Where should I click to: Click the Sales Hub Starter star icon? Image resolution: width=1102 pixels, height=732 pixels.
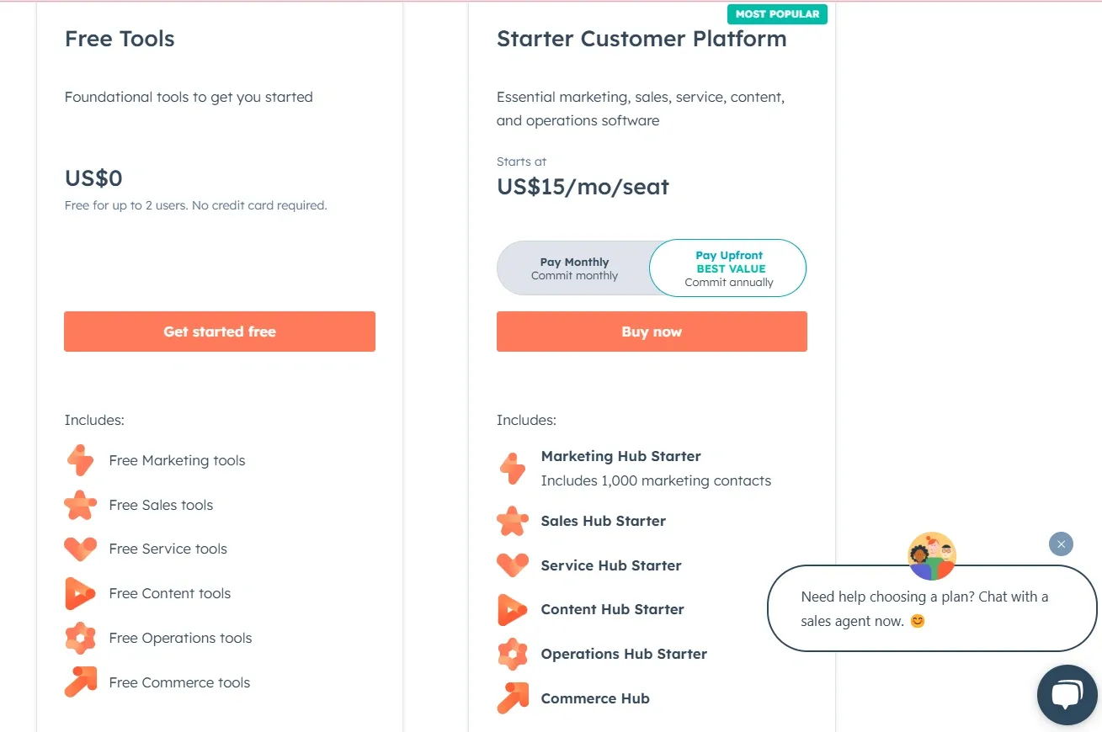point(514,521)
